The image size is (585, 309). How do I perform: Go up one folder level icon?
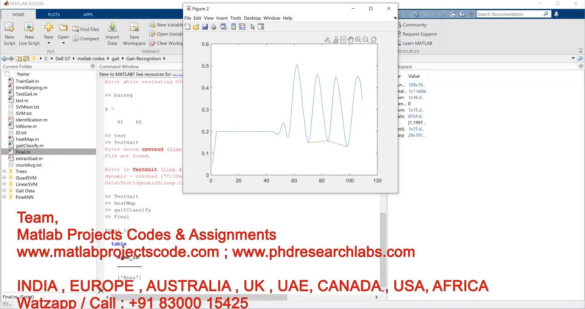(19, 58)
